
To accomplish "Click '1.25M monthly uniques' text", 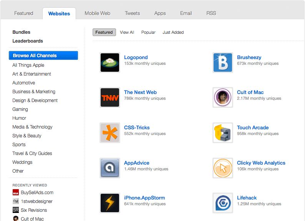I will click(x=259, y=204).
